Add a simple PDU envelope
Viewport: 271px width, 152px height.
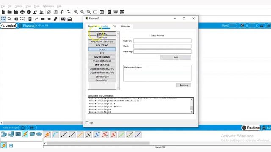63,19
